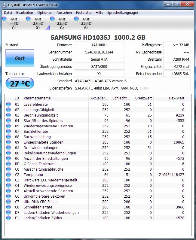This screenshot has height=240, width=196.
Task: Open the Optionen menu
Action: [x=45, y=13]
